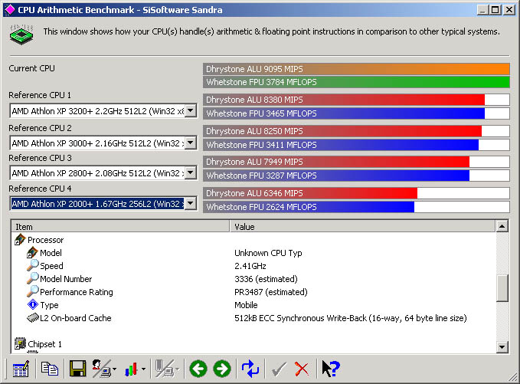520x384 pixels.
Task: Click the context help question mark icon
Action: tap(331, 369)
